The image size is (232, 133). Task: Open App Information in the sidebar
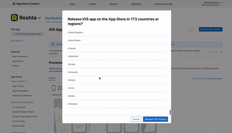click(20, 56)
